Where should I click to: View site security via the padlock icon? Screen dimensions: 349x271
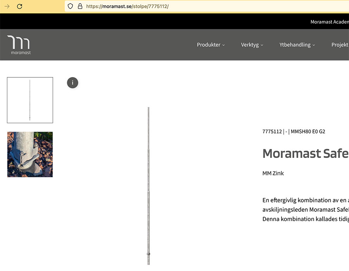tap(80, 6)
